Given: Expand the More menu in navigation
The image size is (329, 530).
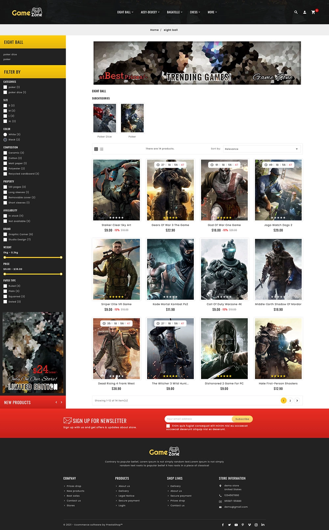Looking at the screenshot, I should pyautogui.click(x=212, y=12).
